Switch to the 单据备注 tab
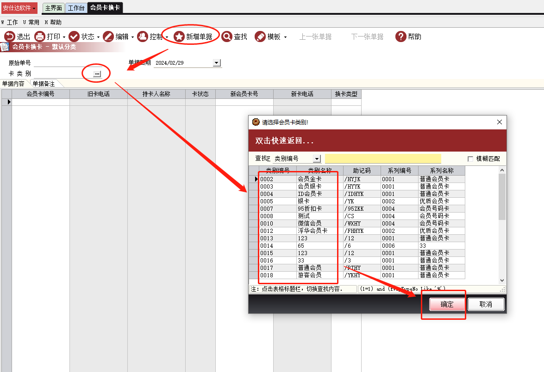The width and height of the screenshot is (544, 372). [44, 84]
